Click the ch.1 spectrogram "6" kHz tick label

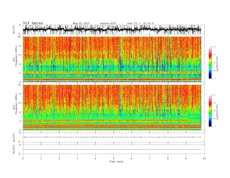pyautogui.click(x=20, y=55)
